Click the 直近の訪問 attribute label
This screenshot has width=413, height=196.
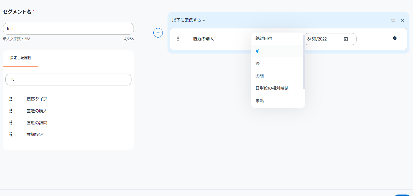(x=37, y=123)
